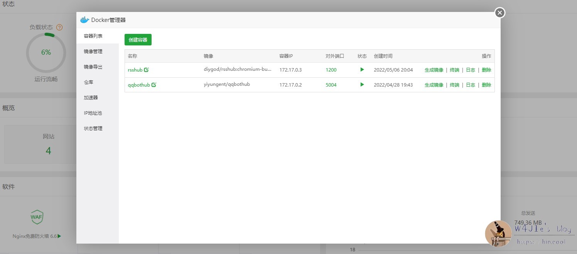Open the 加速器 sidebar tab

(x=91, y=98)
